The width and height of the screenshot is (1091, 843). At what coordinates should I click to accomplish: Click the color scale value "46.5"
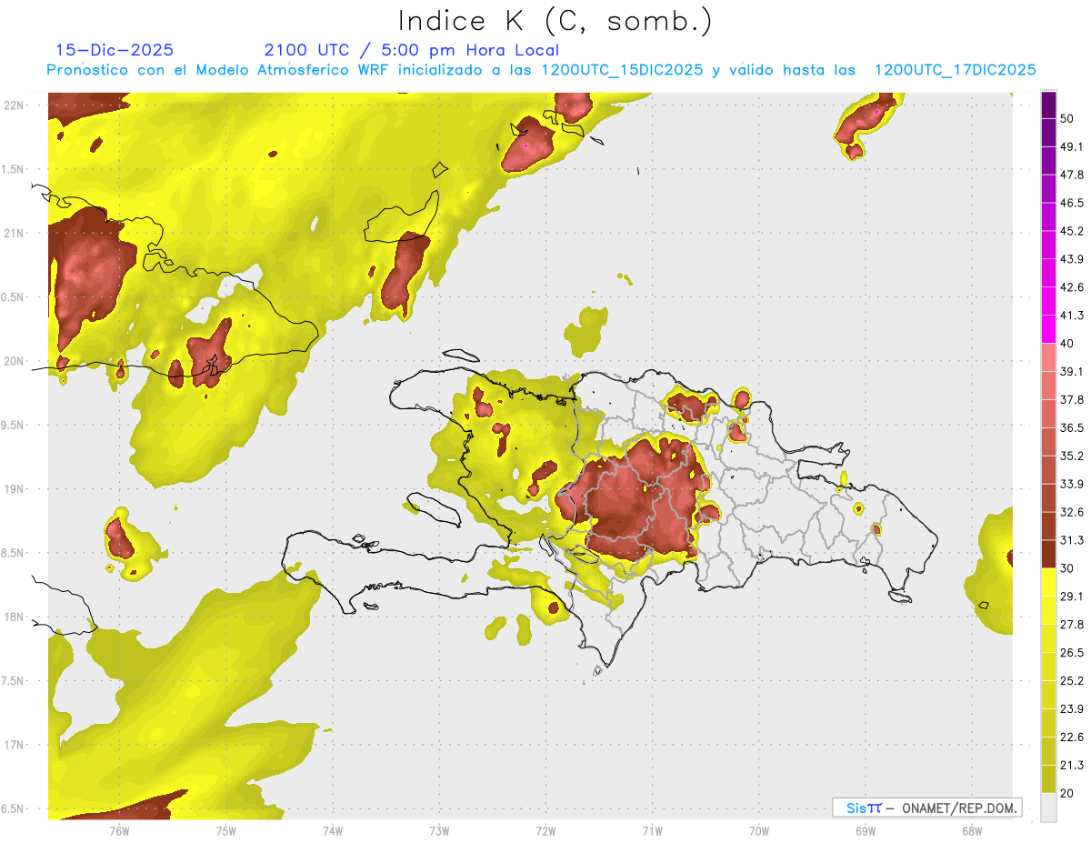1072,204
